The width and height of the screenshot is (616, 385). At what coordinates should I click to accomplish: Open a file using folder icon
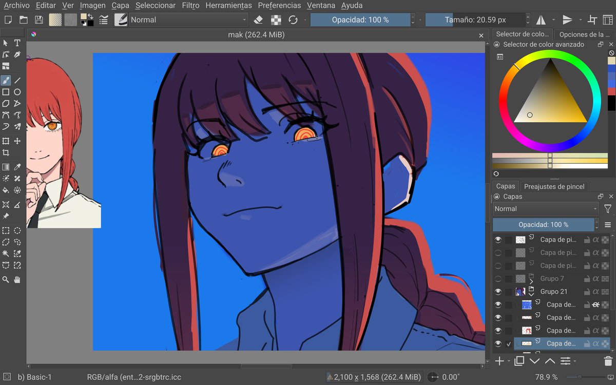(23, 20)
